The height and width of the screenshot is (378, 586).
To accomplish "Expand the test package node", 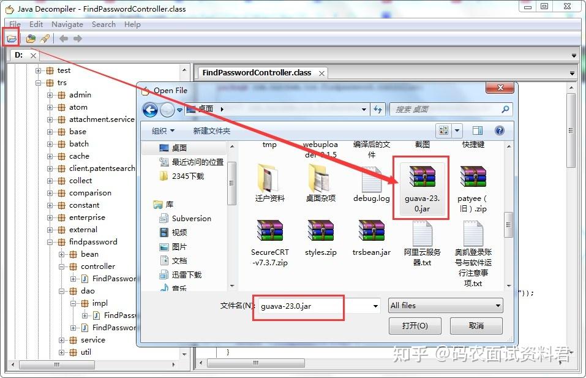I will click(38, 70).
